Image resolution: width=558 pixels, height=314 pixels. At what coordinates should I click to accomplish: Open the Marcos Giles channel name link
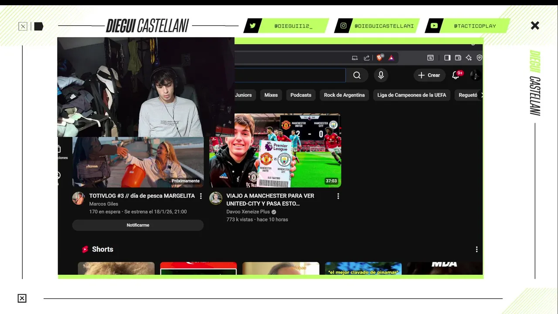click(104, 204)
